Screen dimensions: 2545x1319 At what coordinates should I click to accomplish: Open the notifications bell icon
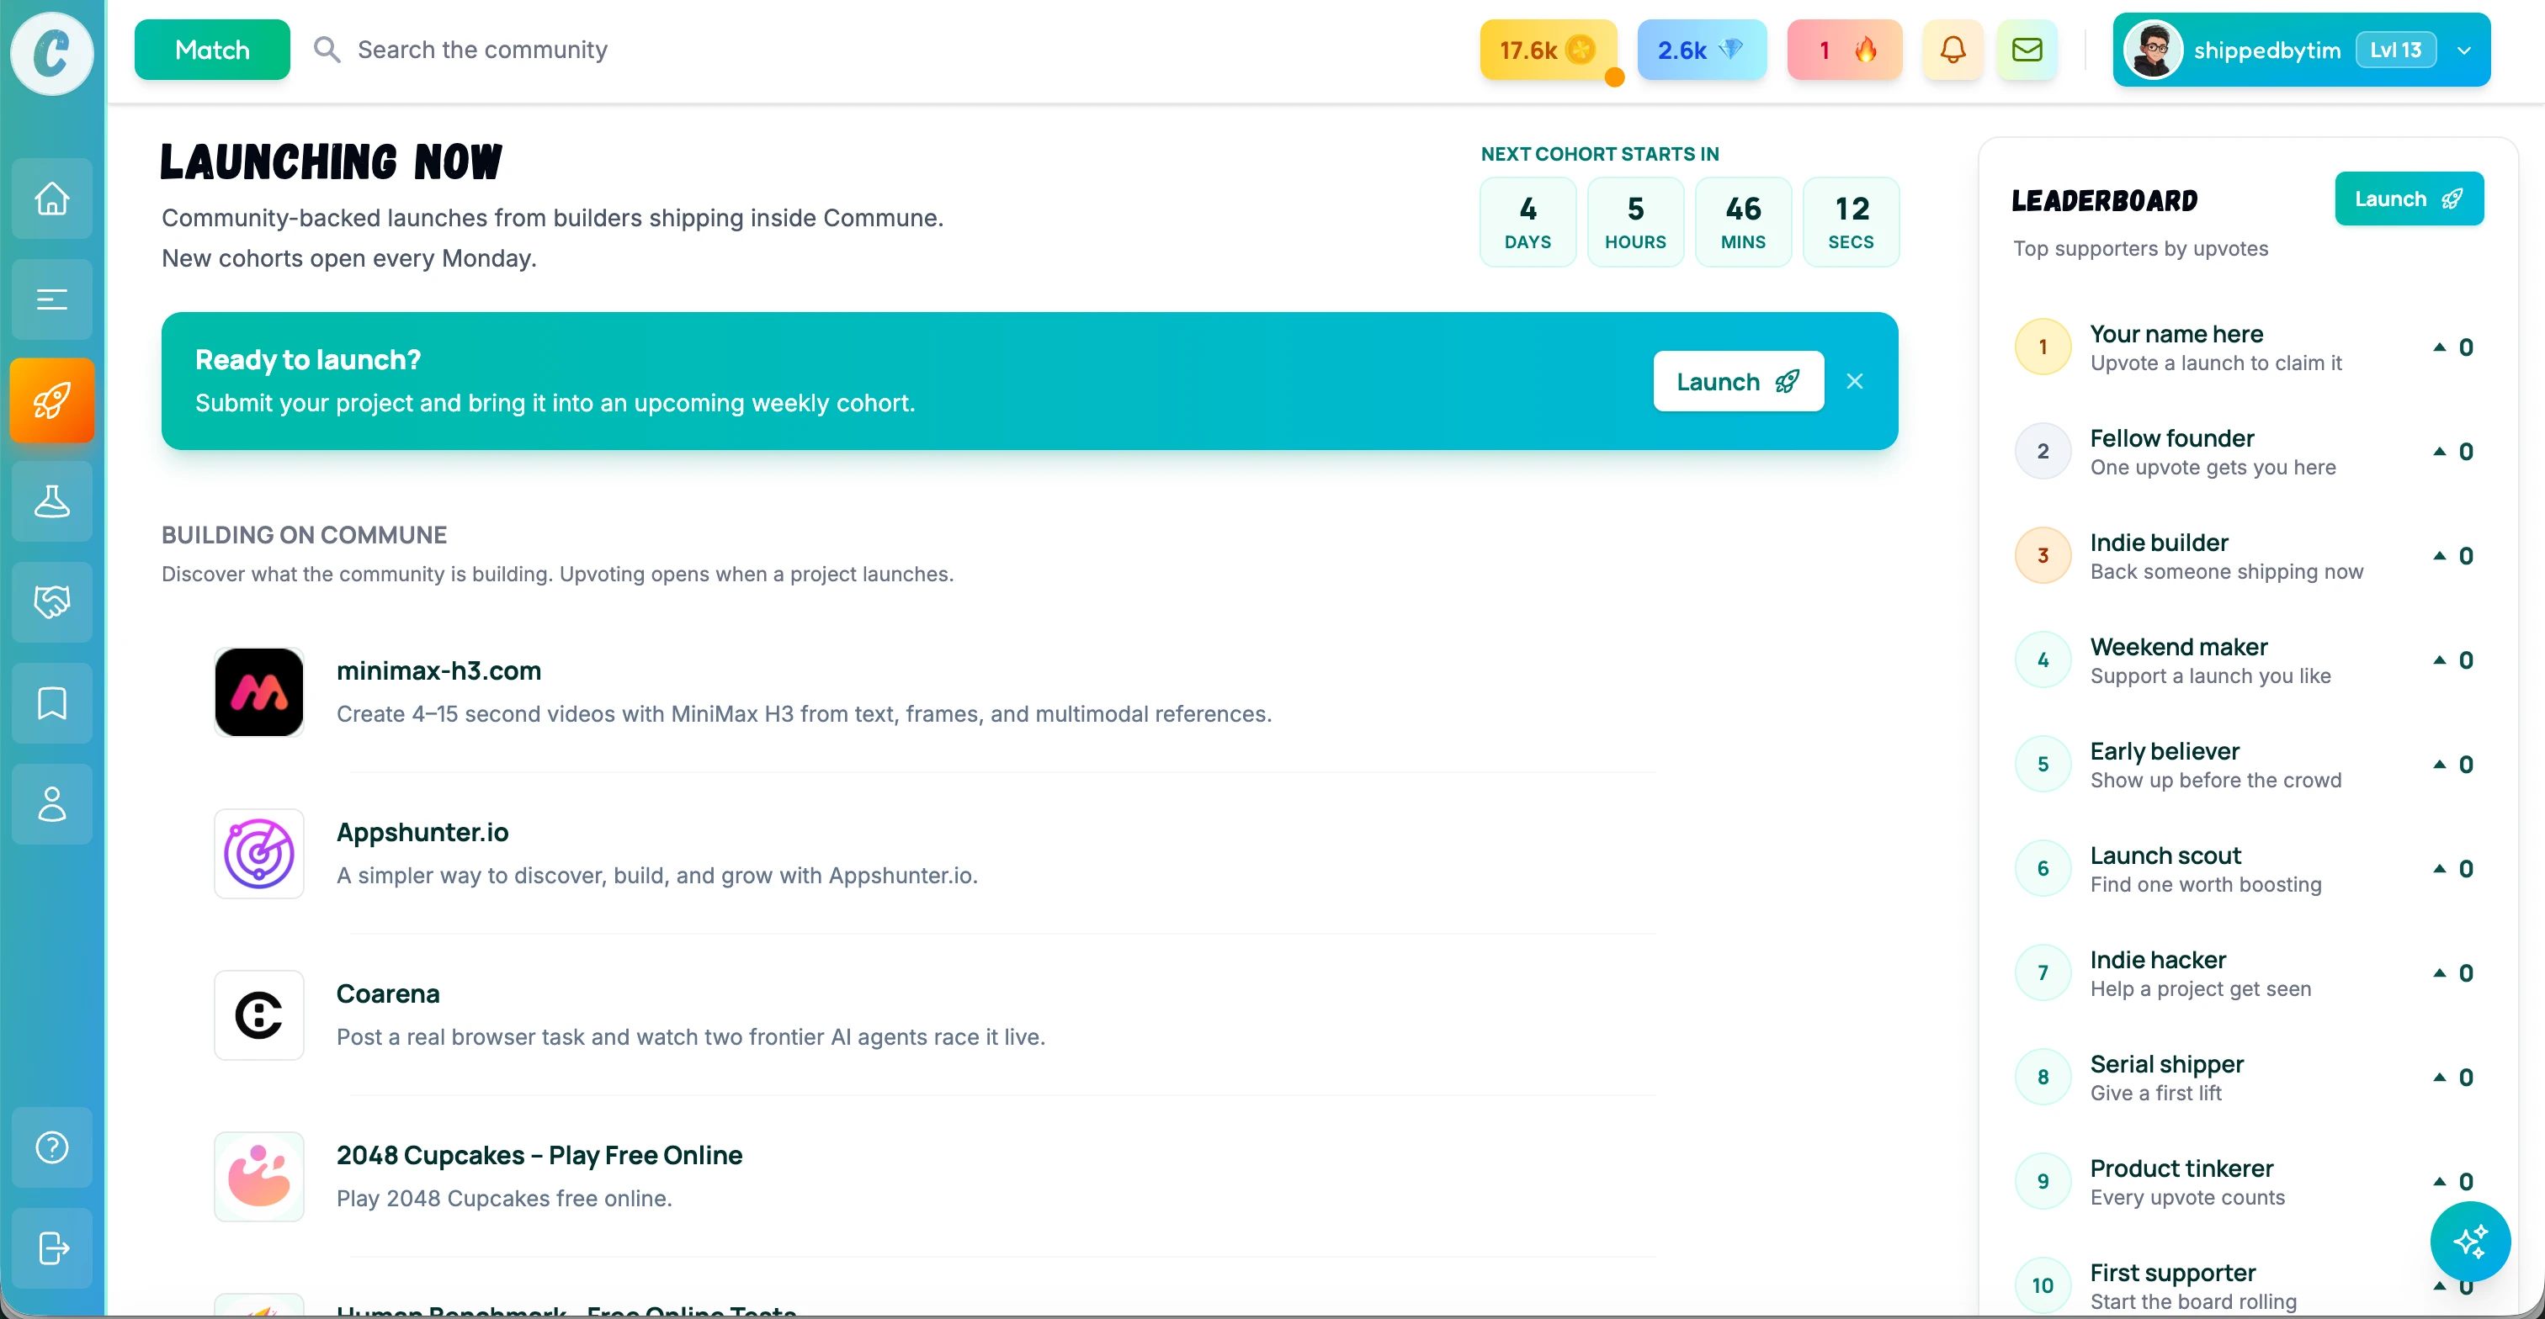(x=1953, y=50)
